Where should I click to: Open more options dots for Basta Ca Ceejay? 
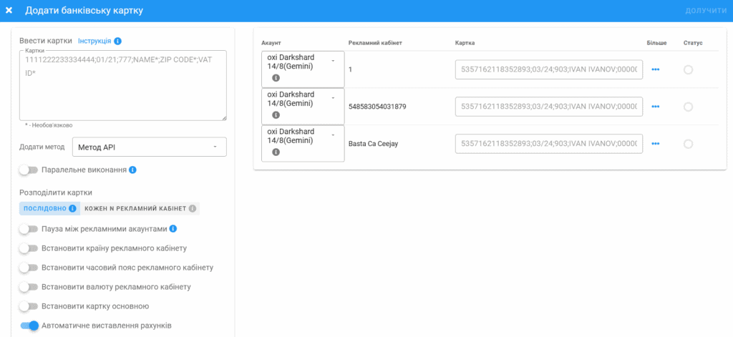(x=656, y=144)
